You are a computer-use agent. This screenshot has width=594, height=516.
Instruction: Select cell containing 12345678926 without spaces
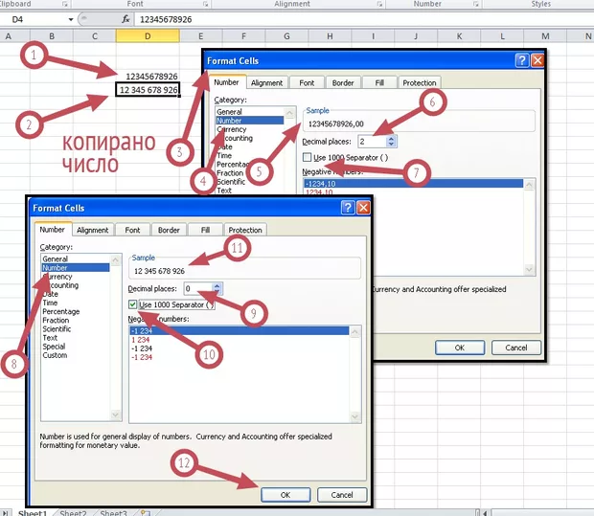pos(148,77)
